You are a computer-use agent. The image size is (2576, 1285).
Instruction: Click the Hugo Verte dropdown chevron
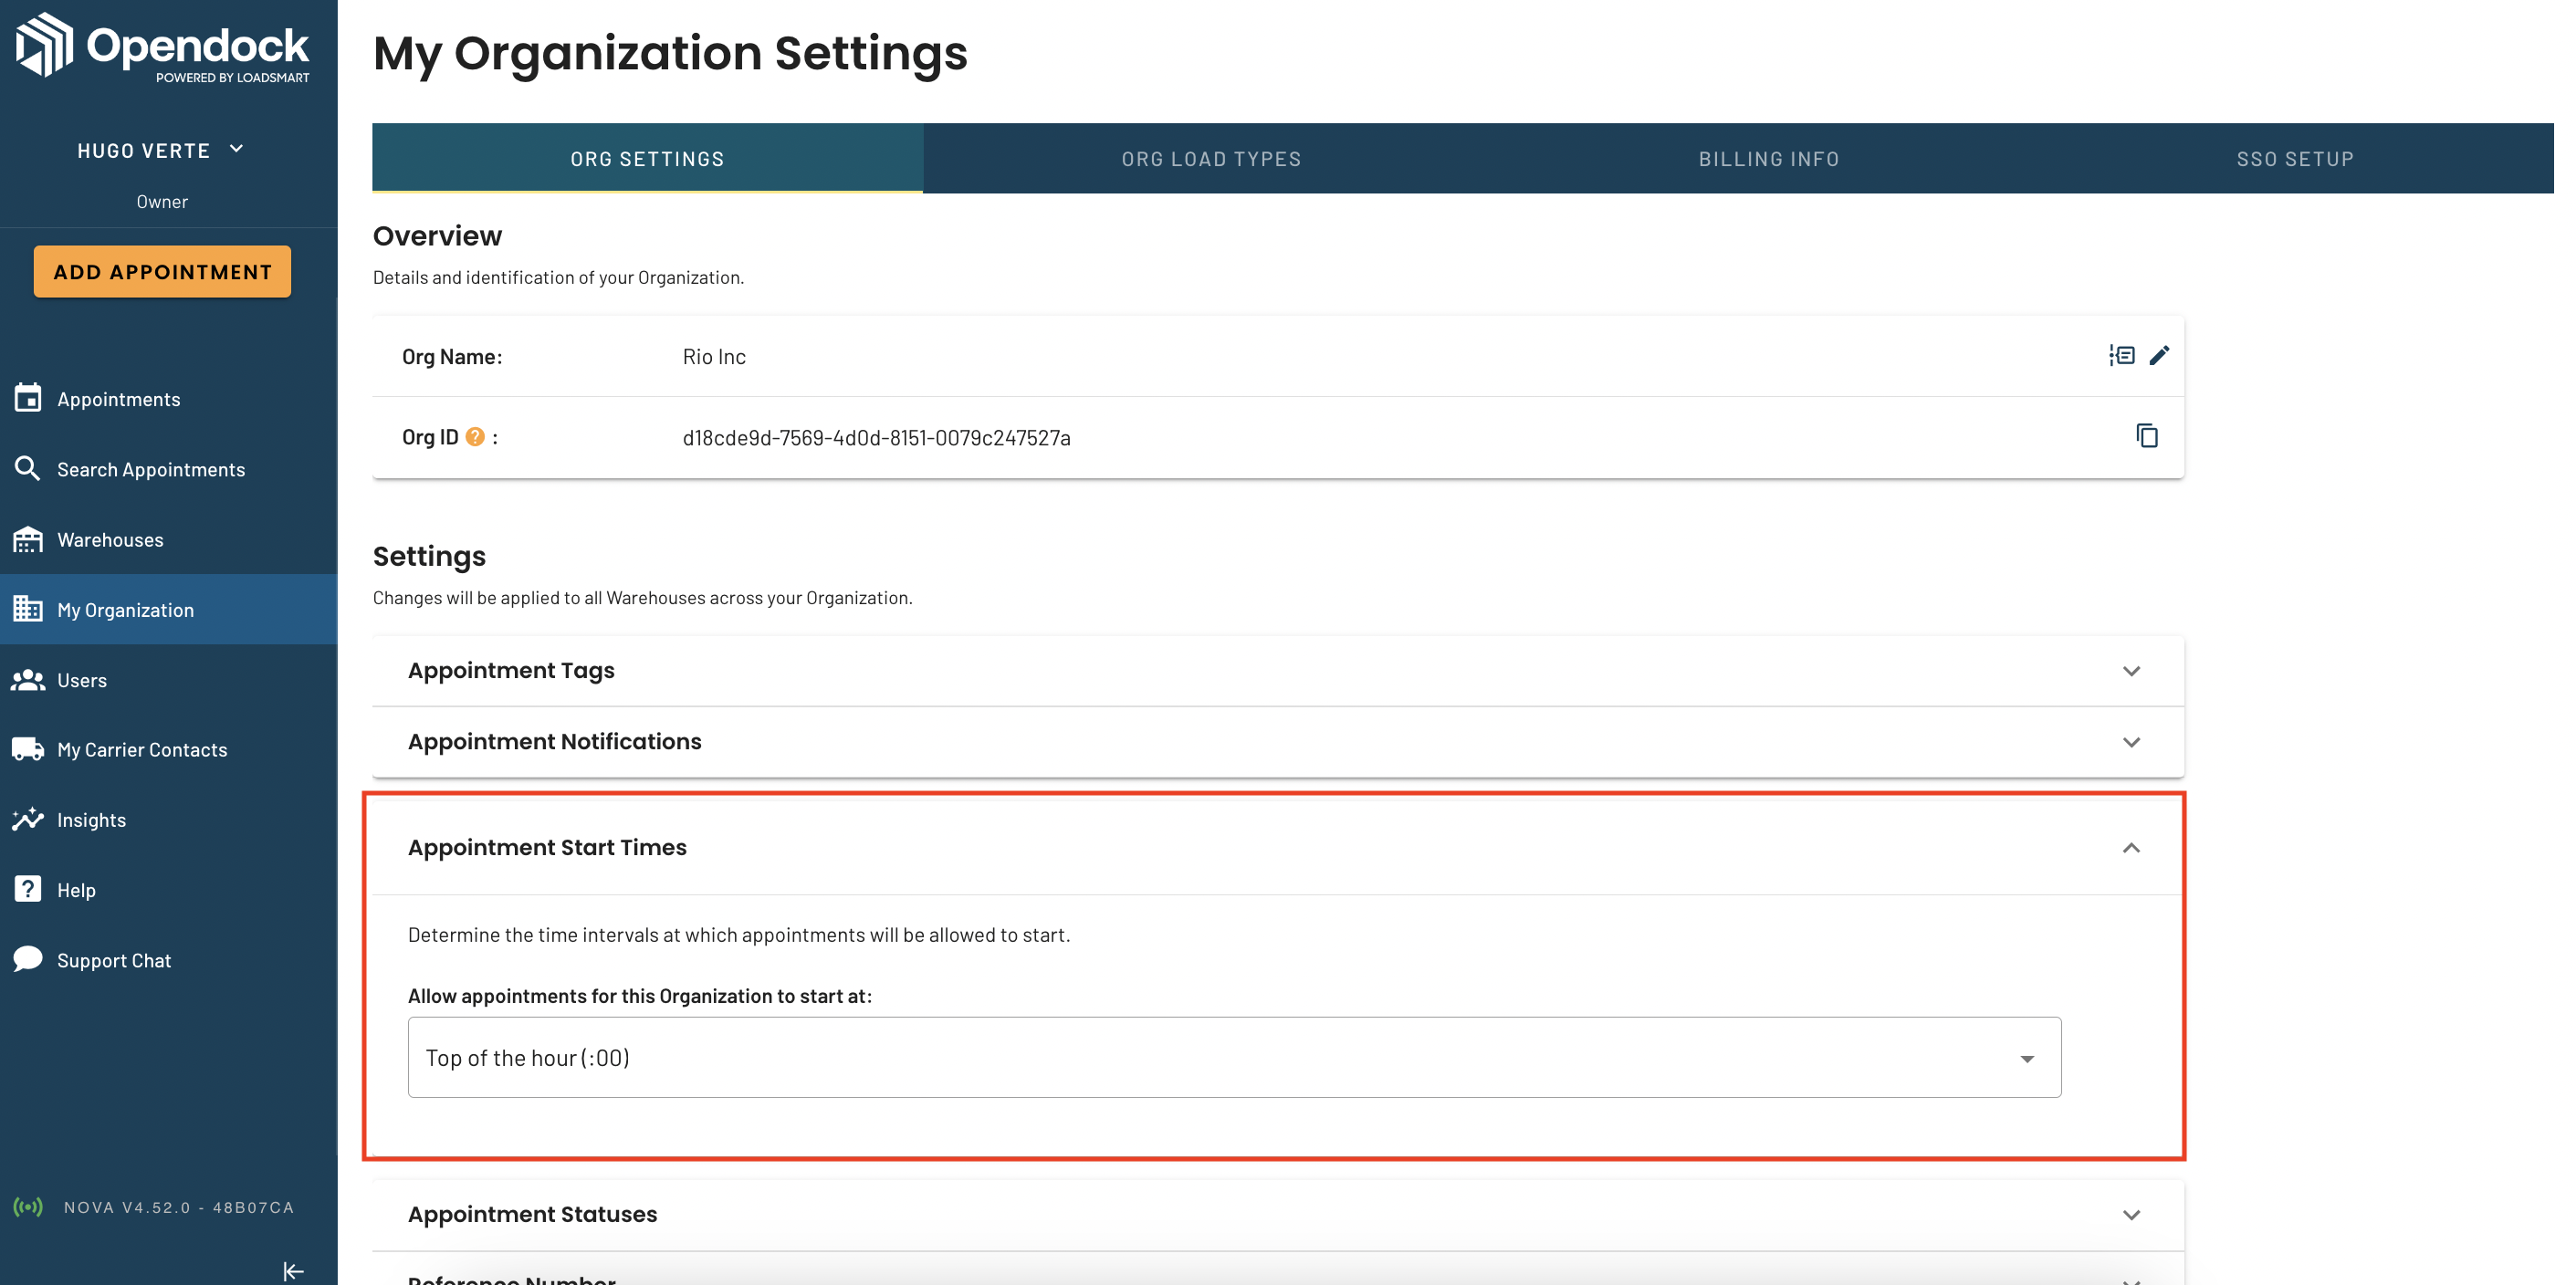point(236,149)
